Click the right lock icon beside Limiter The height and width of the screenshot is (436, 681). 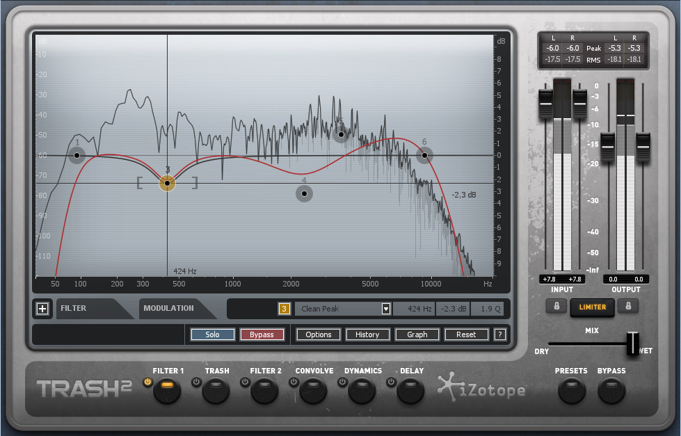click(x=628, y=307)
